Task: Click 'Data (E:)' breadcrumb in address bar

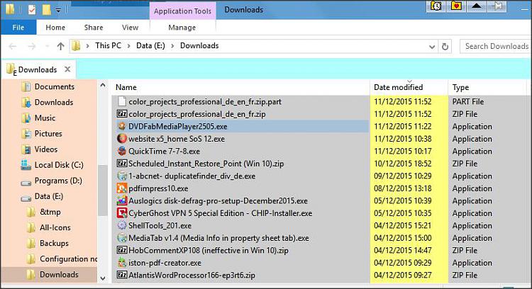Action: (150, 46)
